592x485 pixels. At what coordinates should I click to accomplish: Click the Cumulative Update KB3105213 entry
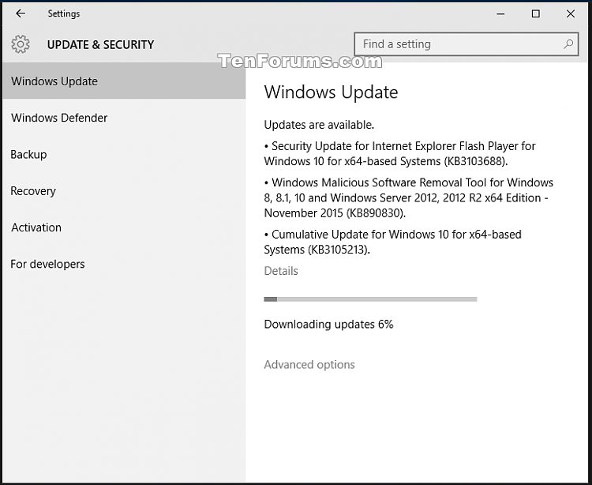pyautogui.click(x=392, y=242)
